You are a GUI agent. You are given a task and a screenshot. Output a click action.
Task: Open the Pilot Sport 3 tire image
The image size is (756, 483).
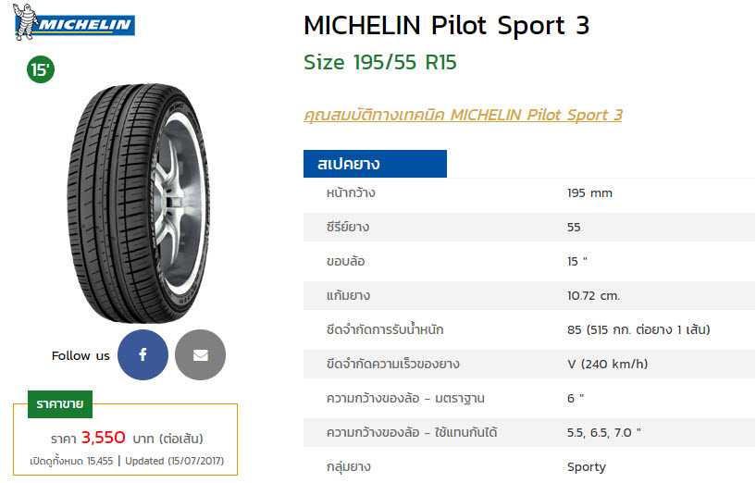point(139,204)
